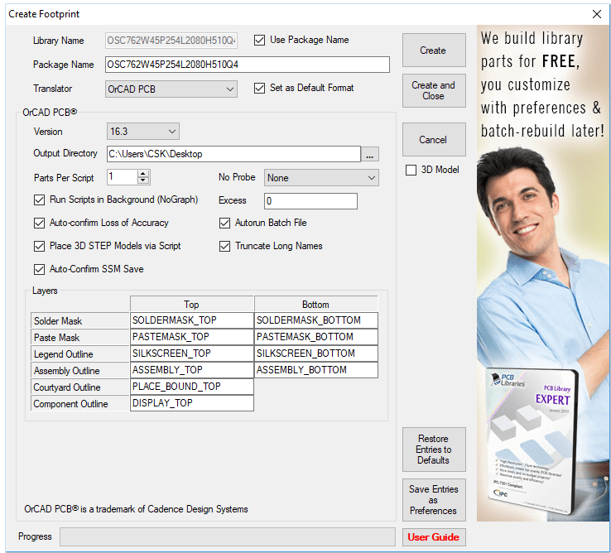Edit PASTEMASK_TOP layer cell
611x553 pixels.
click(x=192, y=337)
